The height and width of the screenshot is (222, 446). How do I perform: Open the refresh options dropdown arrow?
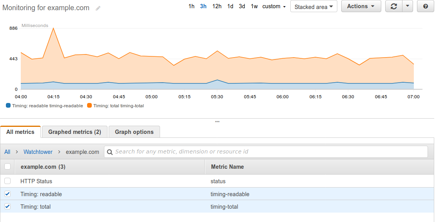(408, 6)
